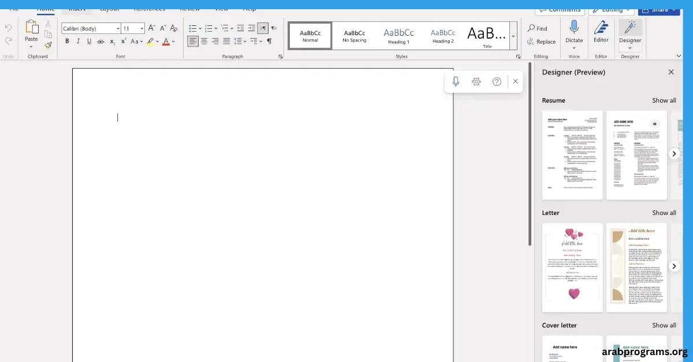Close the floating dictation toolbar

point(516,82)
